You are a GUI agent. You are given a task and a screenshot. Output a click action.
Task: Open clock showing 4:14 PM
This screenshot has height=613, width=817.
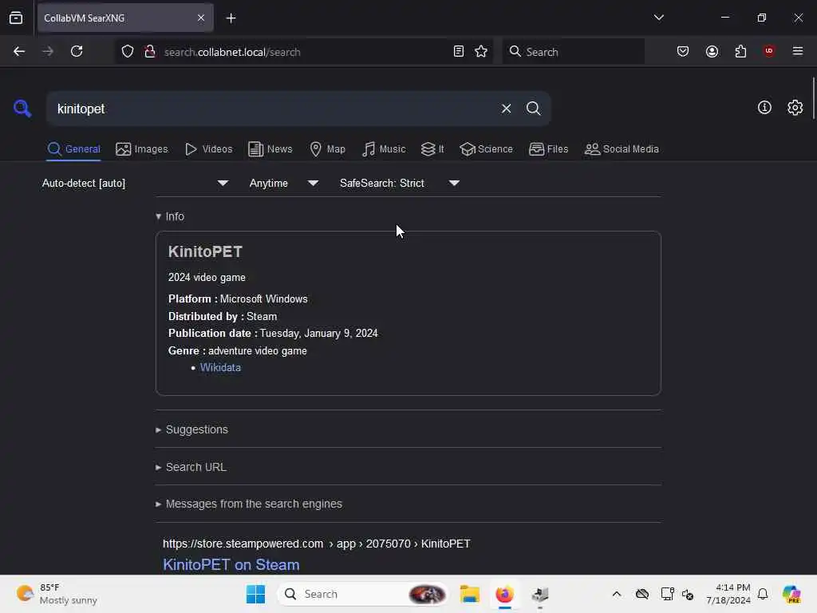(728, 594)
